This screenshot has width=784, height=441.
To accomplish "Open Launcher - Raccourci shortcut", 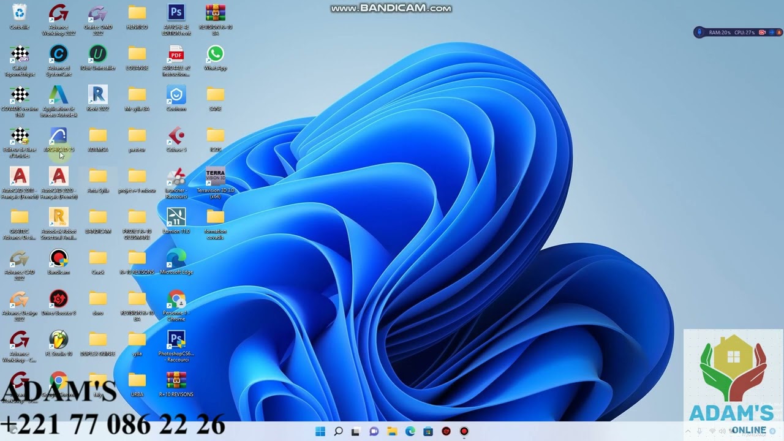I will click(x=176, y=184).
